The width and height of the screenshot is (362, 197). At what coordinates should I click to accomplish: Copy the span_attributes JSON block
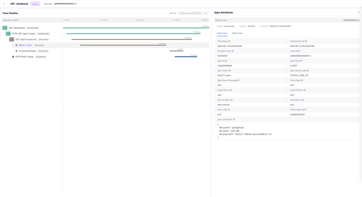[x=234, y=120]
